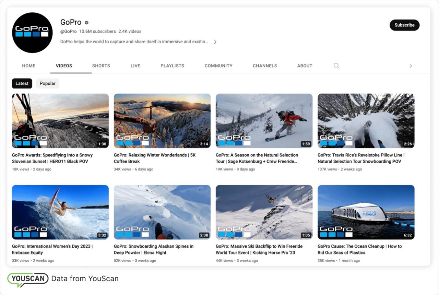This screenshot has height=295, width=439.
Task: Select the Latest filter chip
Action: coord(22,83)
